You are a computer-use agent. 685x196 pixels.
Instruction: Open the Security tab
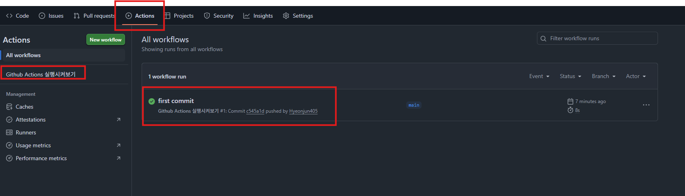pyautogui.click(x=219, y=16)
